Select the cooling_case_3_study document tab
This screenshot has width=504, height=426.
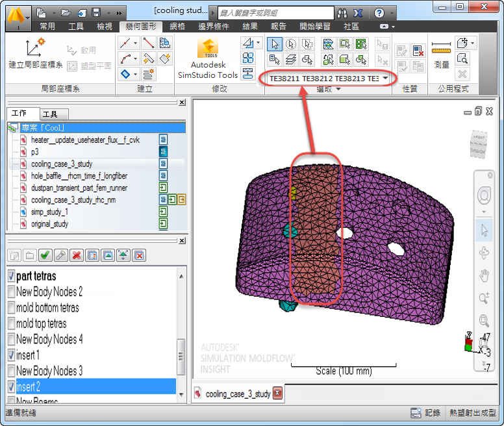pyautogui.click(x=238, y=394)
